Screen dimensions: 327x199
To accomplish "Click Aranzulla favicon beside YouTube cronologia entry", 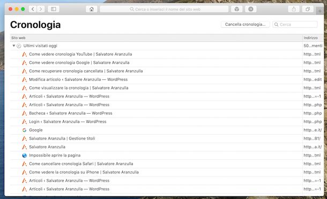I will click(25, 54).
